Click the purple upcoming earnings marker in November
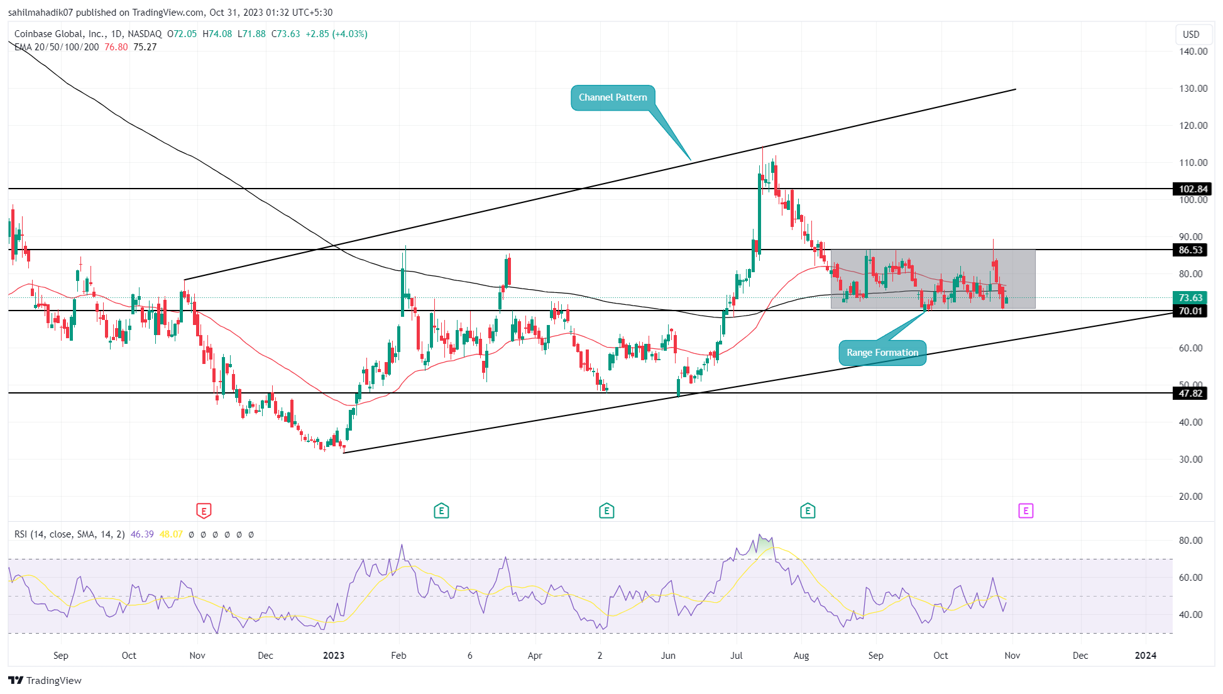Screen dimensions: 1223x694 click(x=1026, y=510)
